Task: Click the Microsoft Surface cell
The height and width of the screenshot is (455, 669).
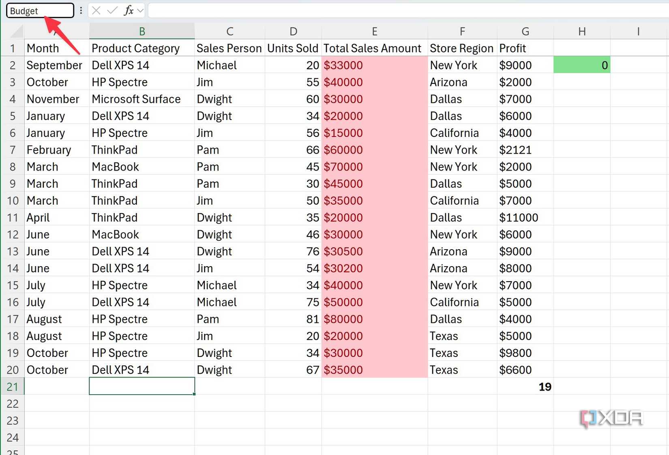Action: [x=142, y=99]
